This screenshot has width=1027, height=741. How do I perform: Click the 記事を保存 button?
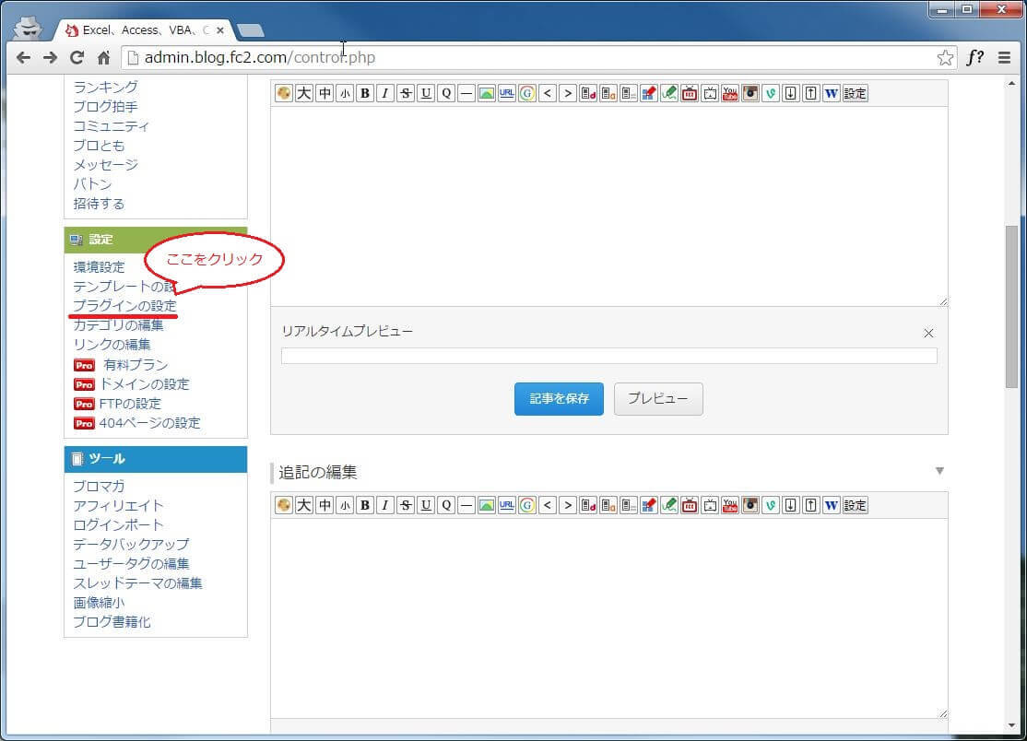(559, 399)
